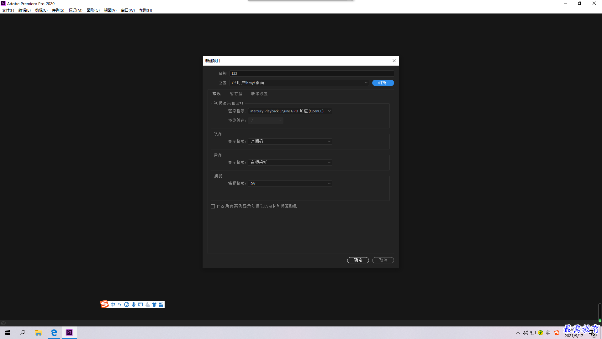The width and height of the screenshot is (602, 339).
Task: Open the 捕捉格式 dropdown showing DV
Action: pyautogui.click(x=290, y=184)
